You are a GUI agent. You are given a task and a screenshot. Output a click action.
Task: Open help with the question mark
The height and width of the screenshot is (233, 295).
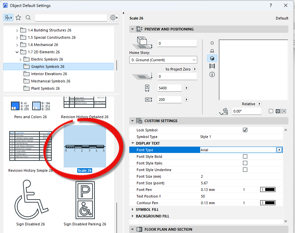(271, 5)
